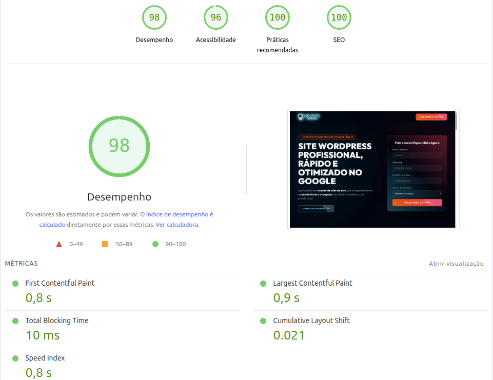Click Abrir visualização

coord(456,263)
